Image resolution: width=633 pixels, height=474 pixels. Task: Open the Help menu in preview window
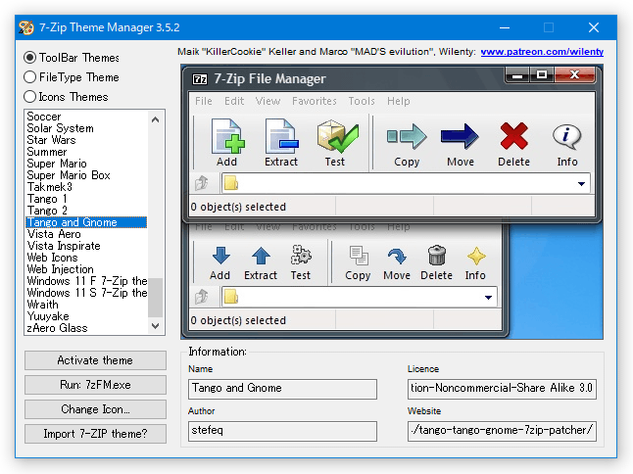(399, 101)
